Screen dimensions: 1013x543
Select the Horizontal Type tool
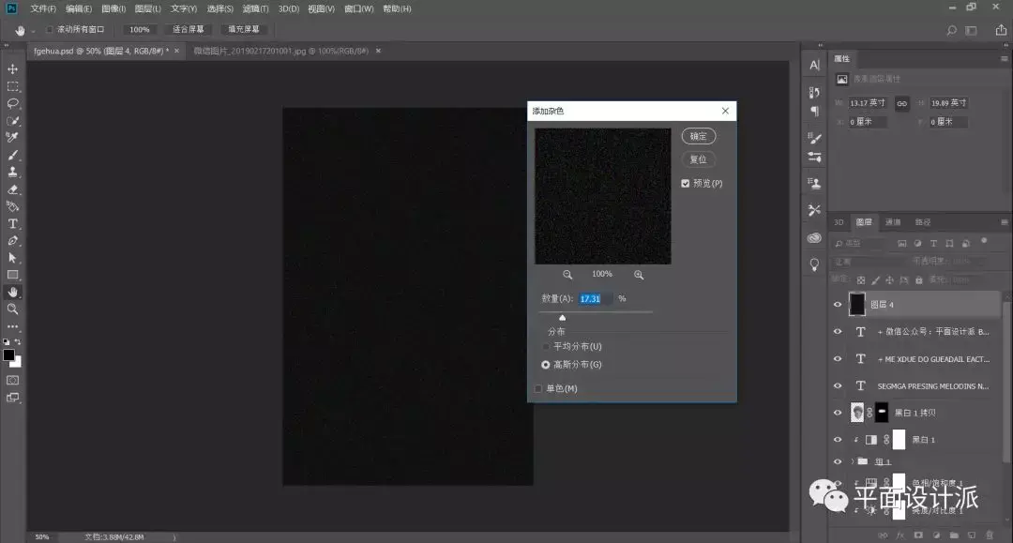pos(12,224)
